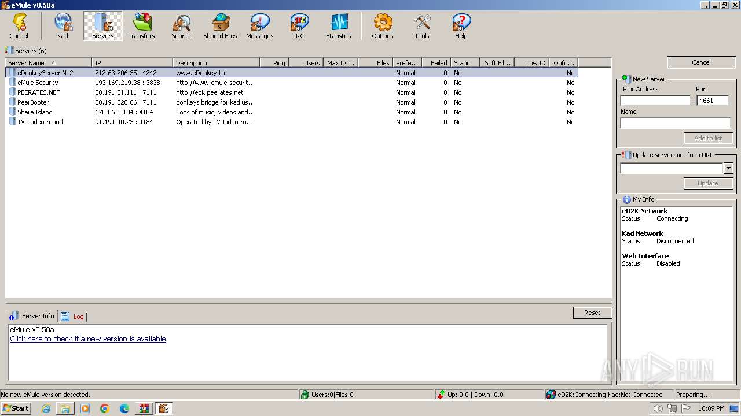Open the Shared Files window

coord(221,26)
